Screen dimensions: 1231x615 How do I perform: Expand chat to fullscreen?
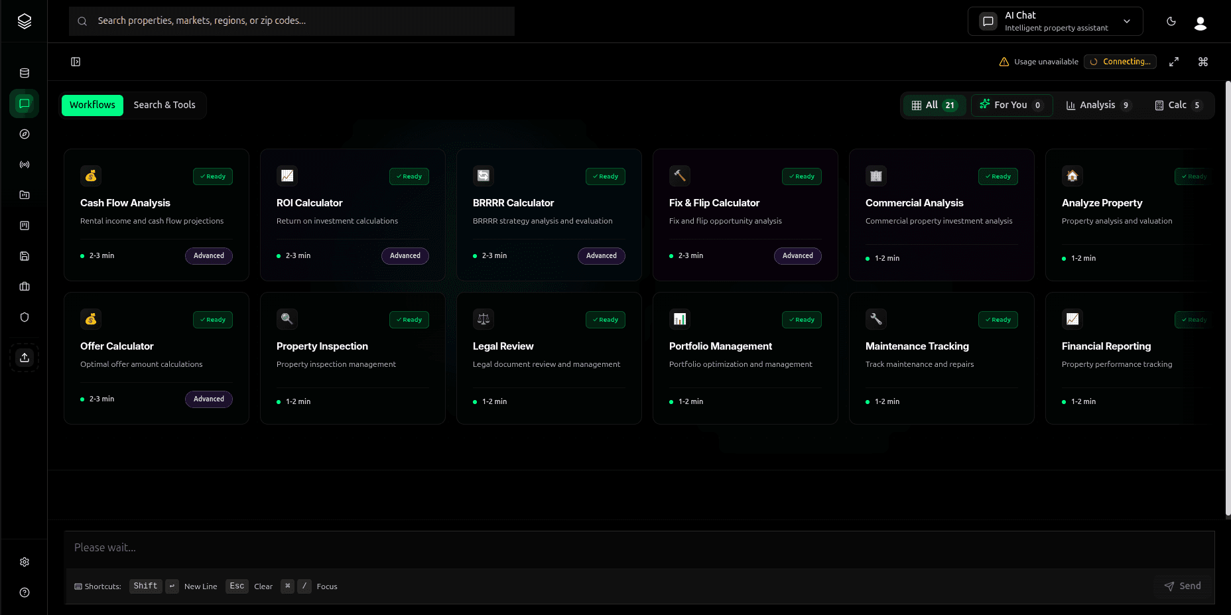[1174, 62]
